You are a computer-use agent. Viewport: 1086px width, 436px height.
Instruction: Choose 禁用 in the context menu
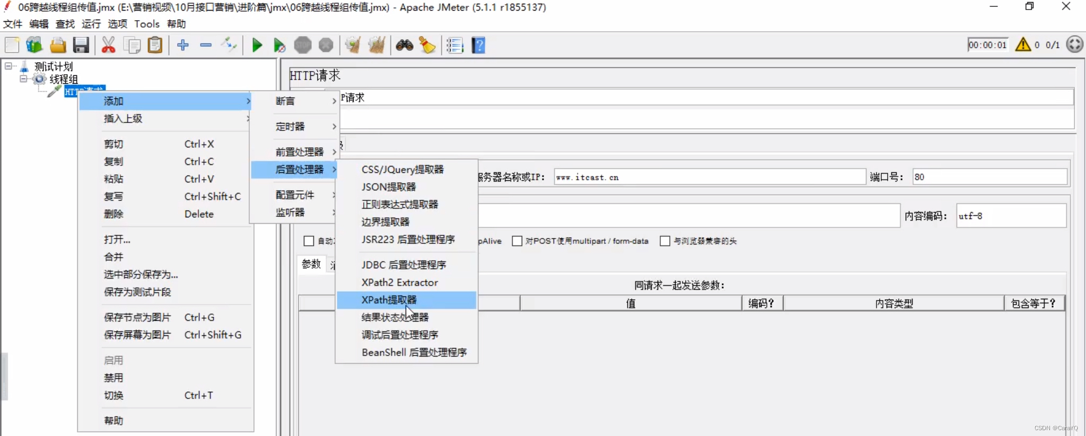[165, 378]
